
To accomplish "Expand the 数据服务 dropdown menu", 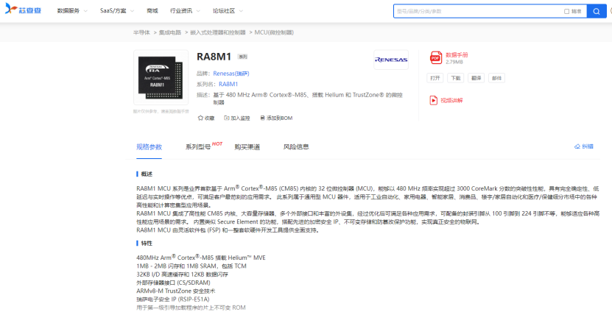I will [x=72, y=11].
